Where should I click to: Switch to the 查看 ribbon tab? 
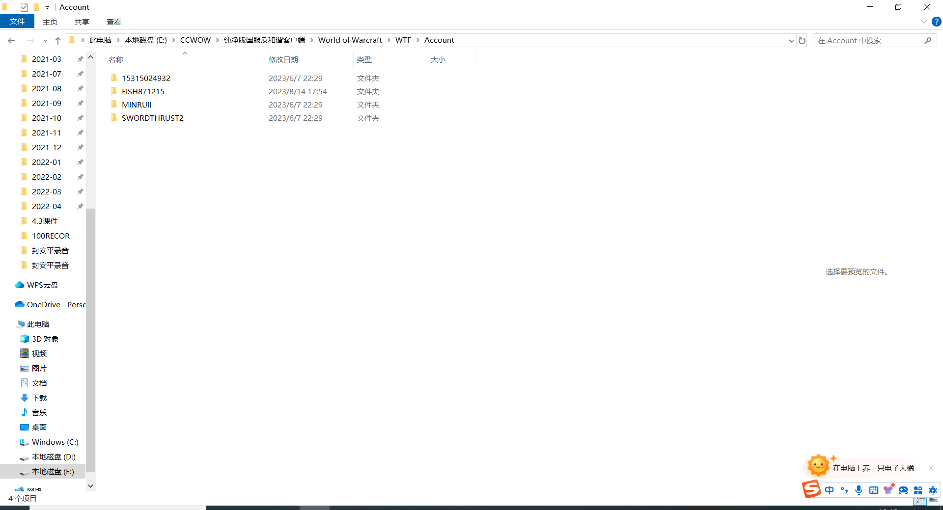[x=113, y=22]
